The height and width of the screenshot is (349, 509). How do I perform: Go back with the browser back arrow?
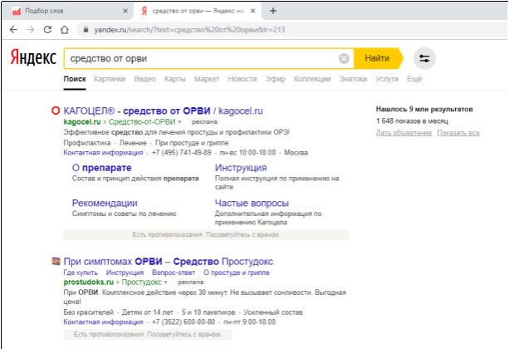(x=13, y=30)
